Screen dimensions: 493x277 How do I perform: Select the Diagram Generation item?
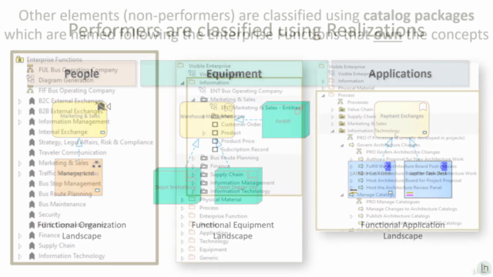click(x=66, y=80)
